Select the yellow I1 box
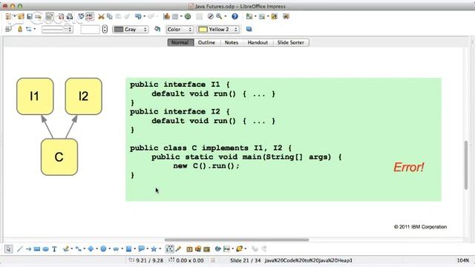Screen dimensions: 475x267 35,96
